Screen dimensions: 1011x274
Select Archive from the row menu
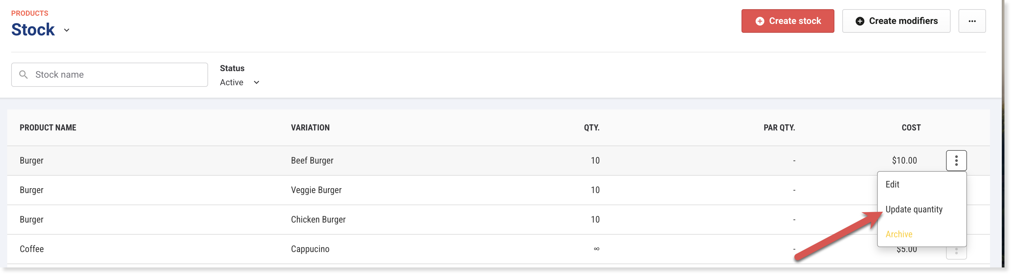point(899,234)
